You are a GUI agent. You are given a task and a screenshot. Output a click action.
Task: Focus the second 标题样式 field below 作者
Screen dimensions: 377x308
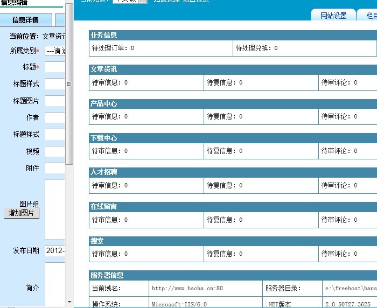coord(55,135)
